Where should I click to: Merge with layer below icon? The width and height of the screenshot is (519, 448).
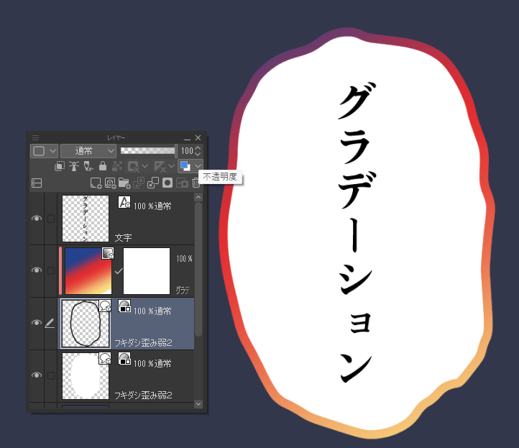tap(153, 183)
